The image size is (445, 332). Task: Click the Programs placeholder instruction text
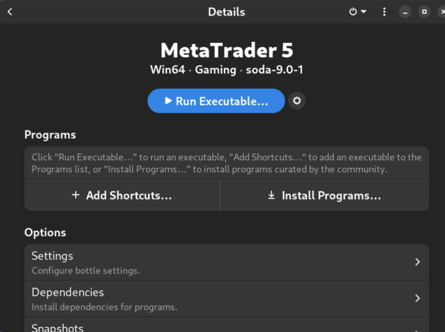pos(226,163)
